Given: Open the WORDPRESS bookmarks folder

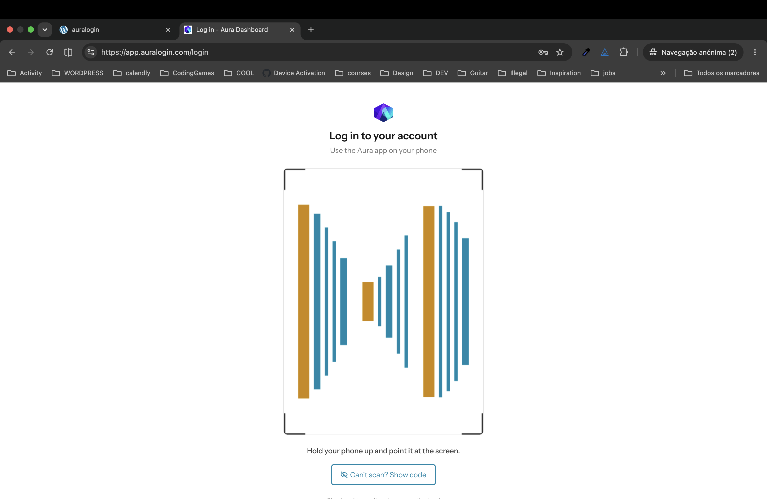Looking at the screenshot, I should click(78, 73).
